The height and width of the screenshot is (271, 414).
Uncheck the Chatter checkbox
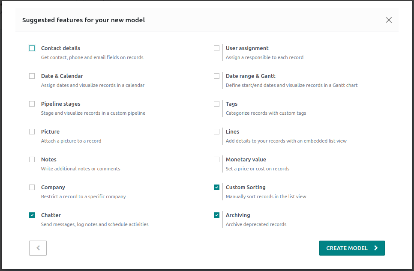coord(32,215)
